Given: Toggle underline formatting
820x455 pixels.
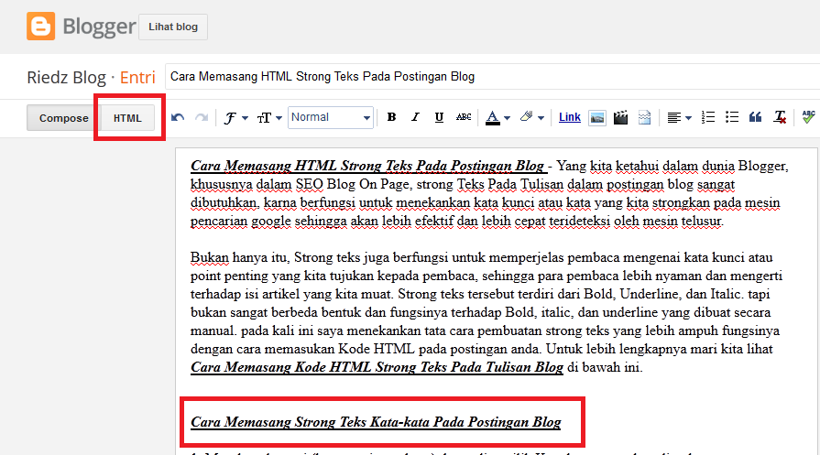Looking at the screenshot, I should [439, 117].
